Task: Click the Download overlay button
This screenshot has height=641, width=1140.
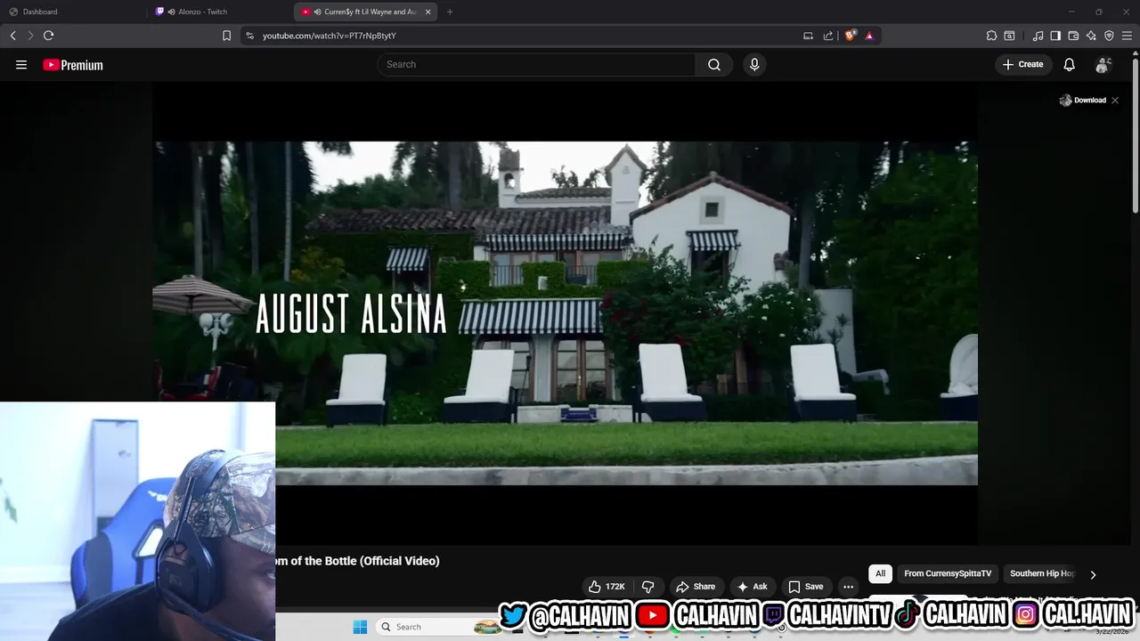Action: 1083,100
